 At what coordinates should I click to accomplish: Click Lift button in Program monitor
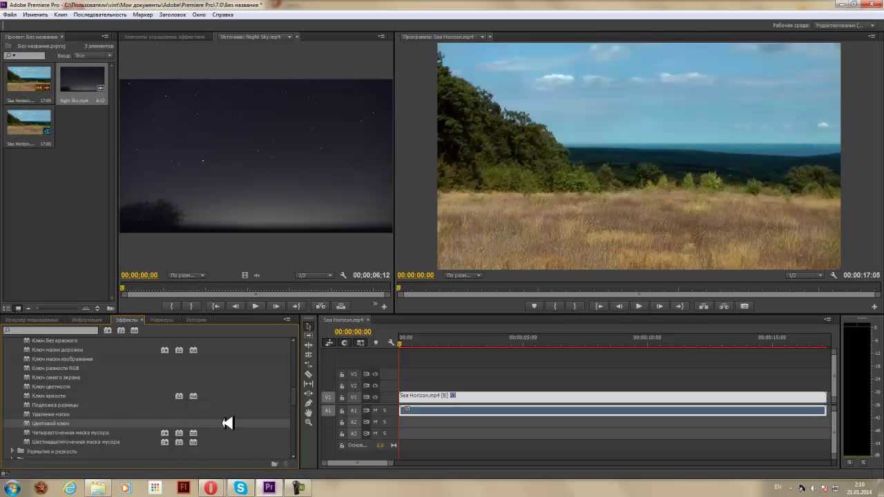(703, 306)
